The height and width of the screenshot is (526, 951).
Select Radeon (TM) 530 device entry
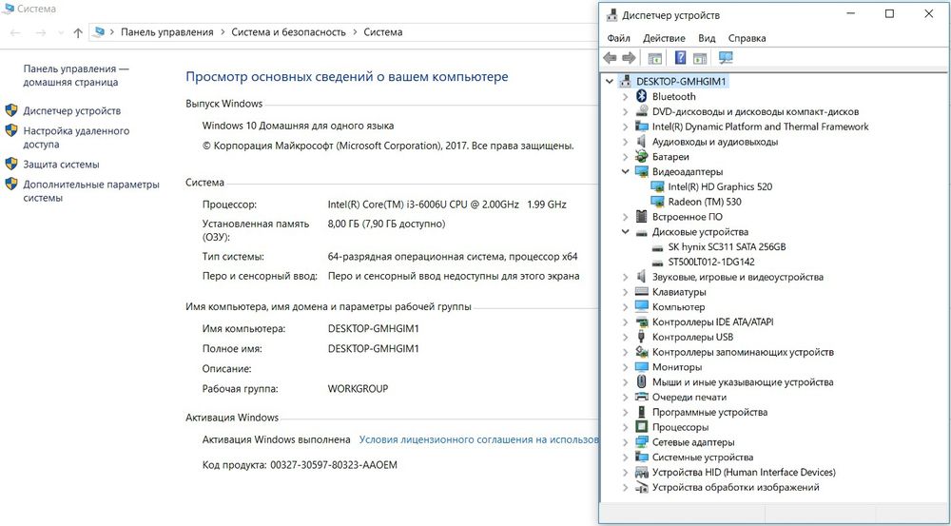click(705, 202)
